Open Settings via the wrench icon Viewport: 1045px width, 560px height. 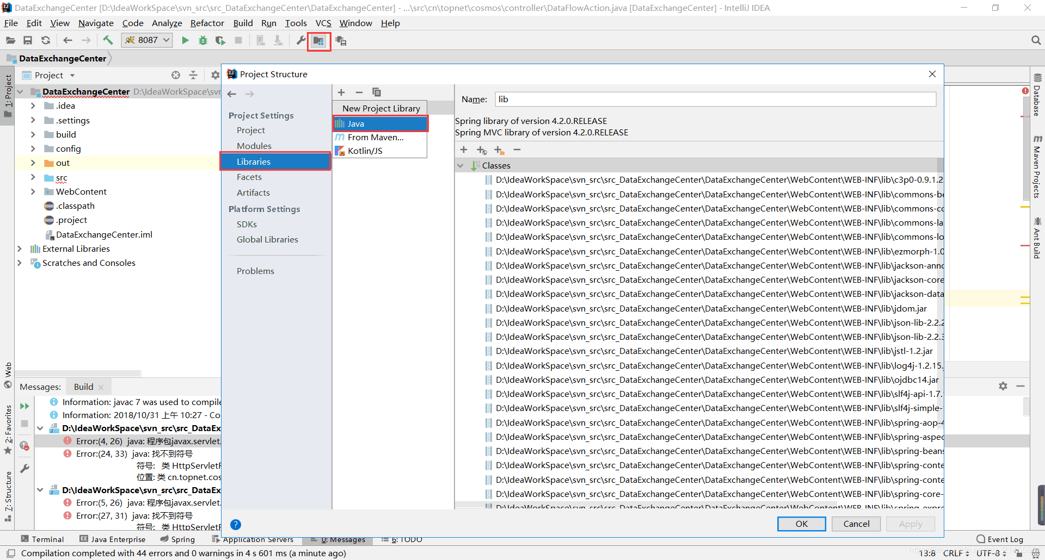coord(300,40)
